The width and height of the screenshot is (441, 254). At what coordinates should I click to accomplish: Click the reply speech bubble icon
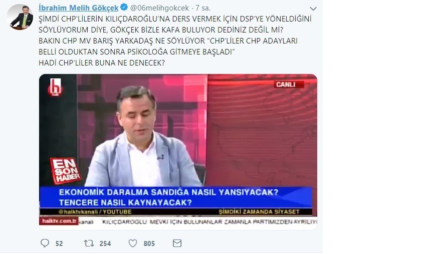pos(45,243)
